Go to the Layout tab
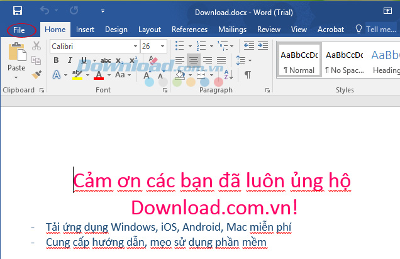The height and width of the screenshot is (259, 400). [150, 30]
